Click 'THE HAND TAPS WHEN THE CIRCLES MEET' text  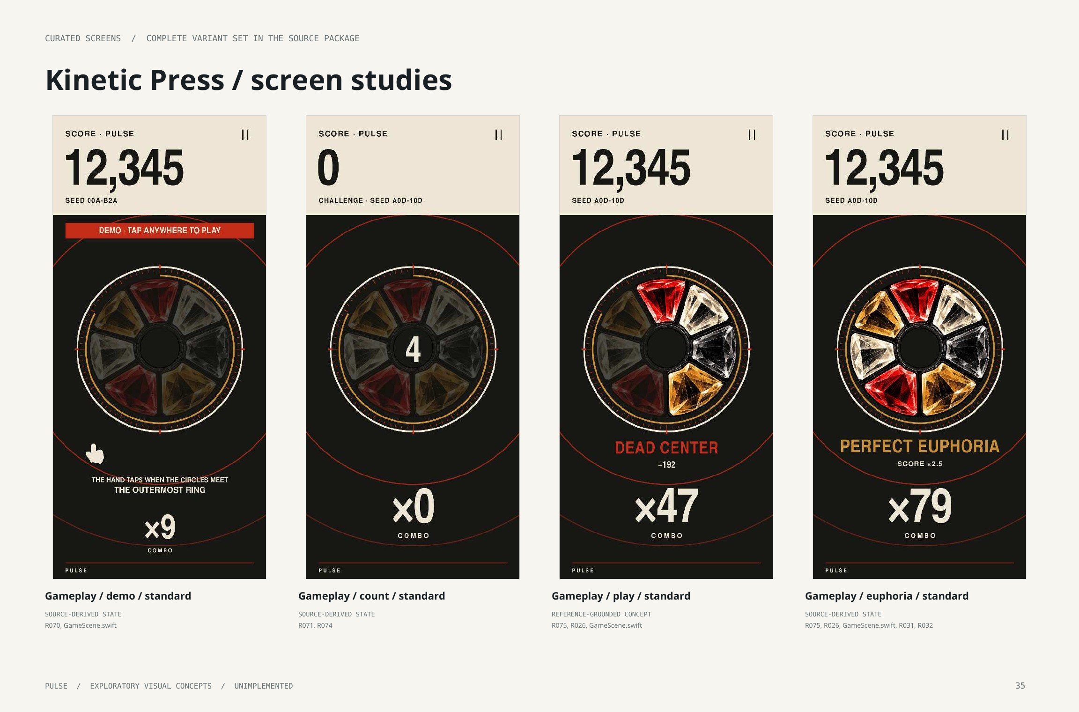click(x=160, y=480)
